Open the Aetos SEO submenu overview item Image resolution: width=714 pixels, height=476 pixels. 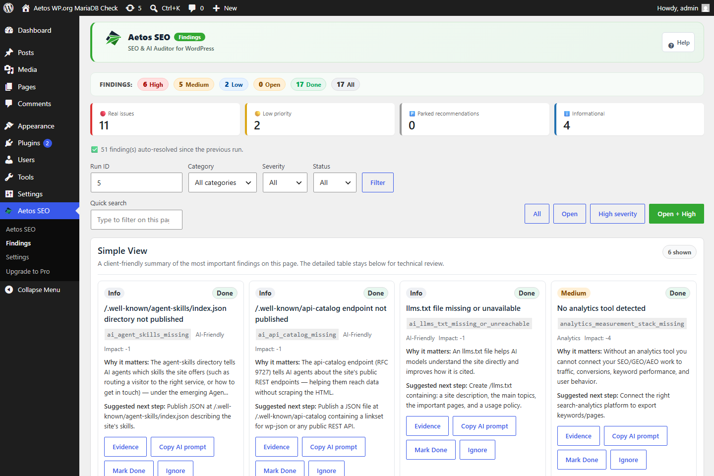click(x=21, y=229)
